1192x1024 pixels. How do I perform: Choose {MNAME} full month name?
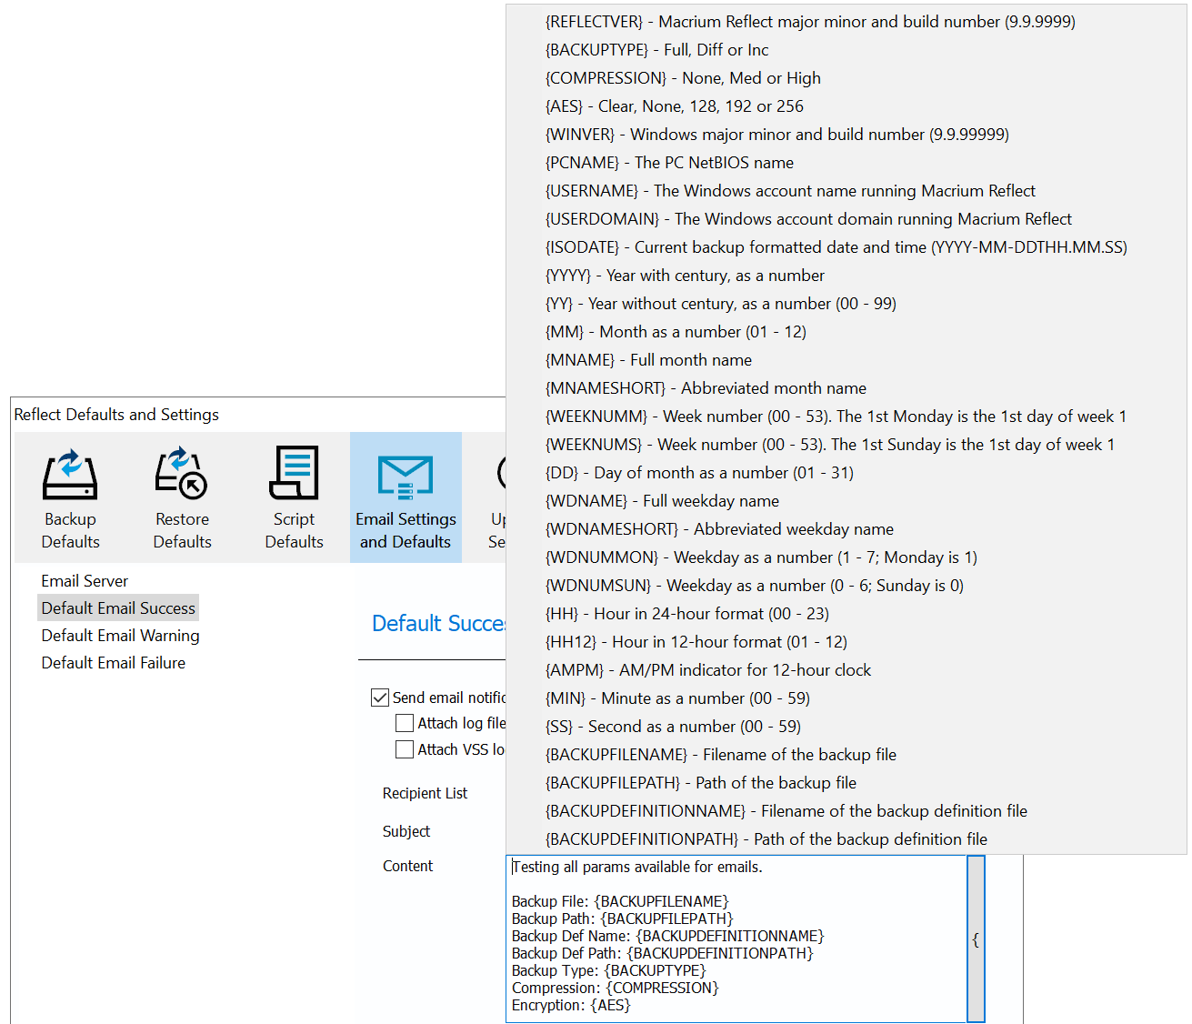click(846, 360)
